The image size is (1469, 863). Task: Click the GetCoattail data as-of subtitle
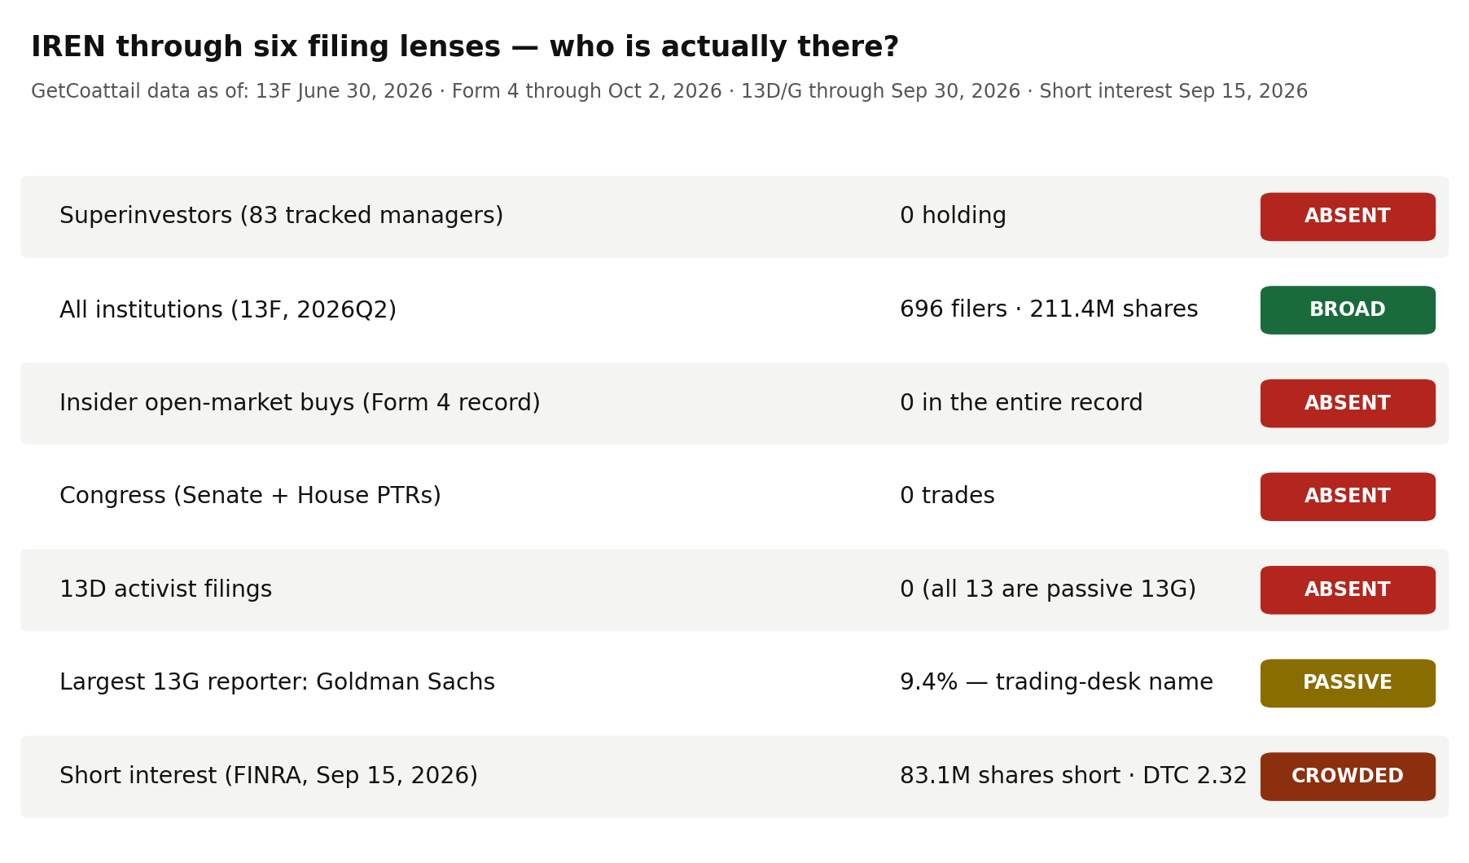click(x=669, y=91)
